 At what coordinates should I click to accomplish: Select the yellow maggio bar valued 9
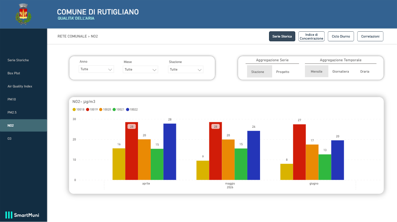[x=203, y=170]
